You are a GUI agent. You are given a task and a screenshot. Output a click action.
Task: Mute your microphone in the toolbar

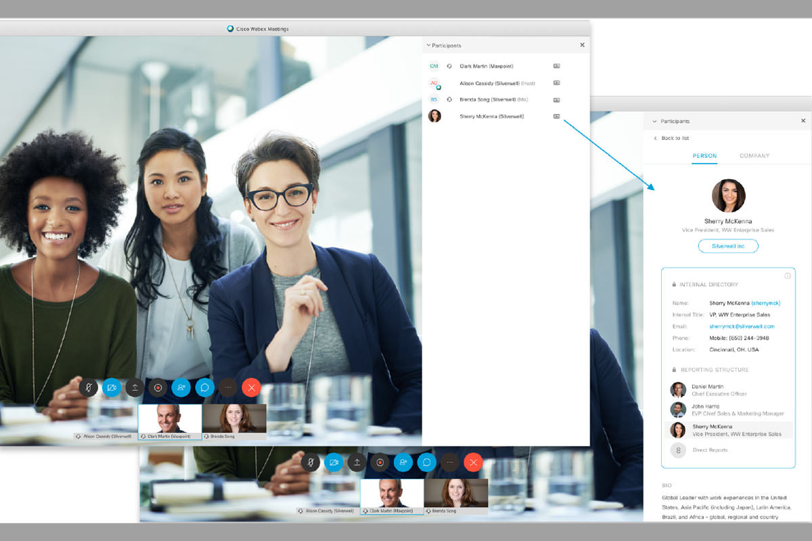tap(89, 387)
